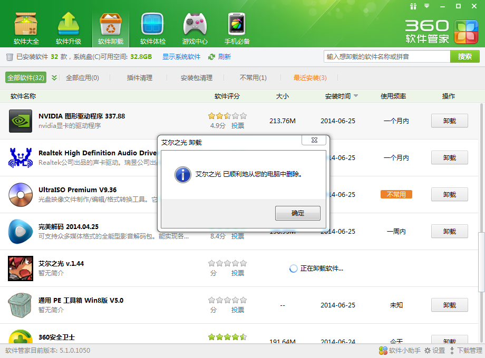Rate 艾尔之光 using empty stars
The image size is (485, 358).
click(227, 263)
